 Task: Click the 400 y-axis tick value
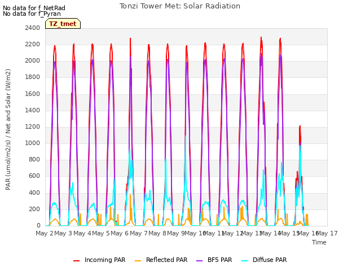coord(34,193)
